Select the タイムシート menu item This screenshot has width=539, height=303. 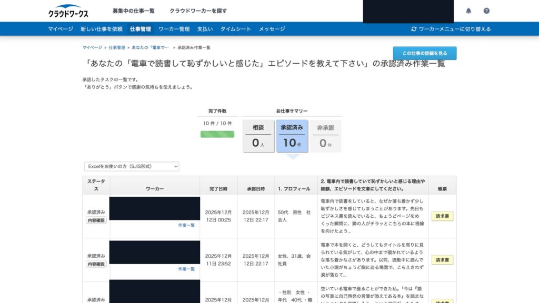click(x=235, y=29)
